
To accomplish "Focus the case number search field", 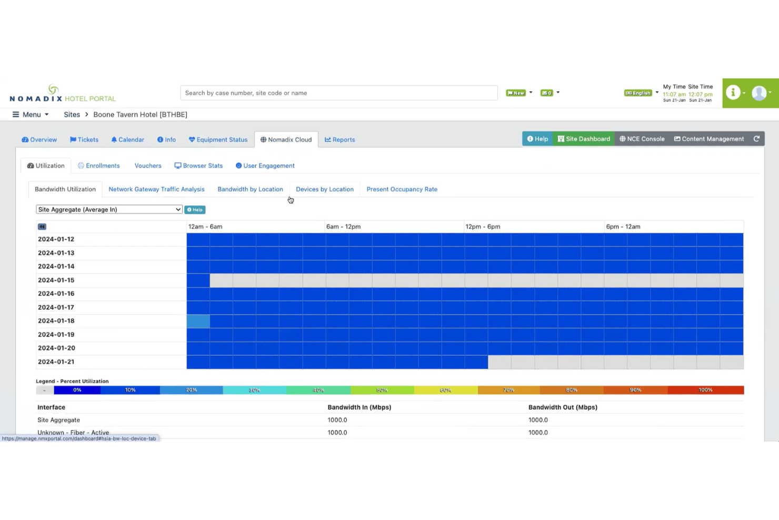I will 339,93.
